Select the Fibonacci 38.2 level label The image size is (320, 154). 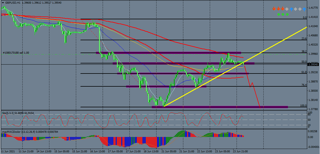tap(304, 51)
